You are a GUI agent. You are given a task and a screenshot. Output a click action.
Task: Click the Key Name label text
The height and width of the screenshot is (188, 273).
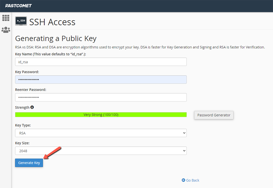pyautogui.click(x=50, y=54)
